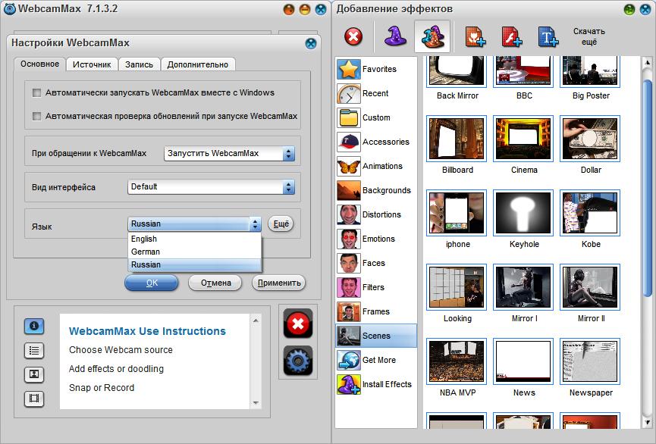
Task: Toggle automatic update check checkbox
Action: click(37, 116)
